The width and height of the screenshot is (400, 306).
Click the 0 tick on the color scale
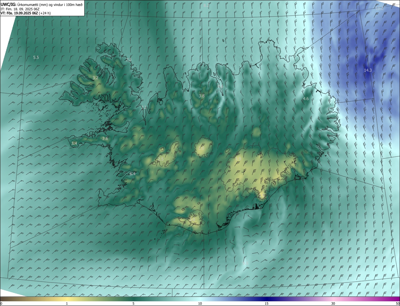1,304
